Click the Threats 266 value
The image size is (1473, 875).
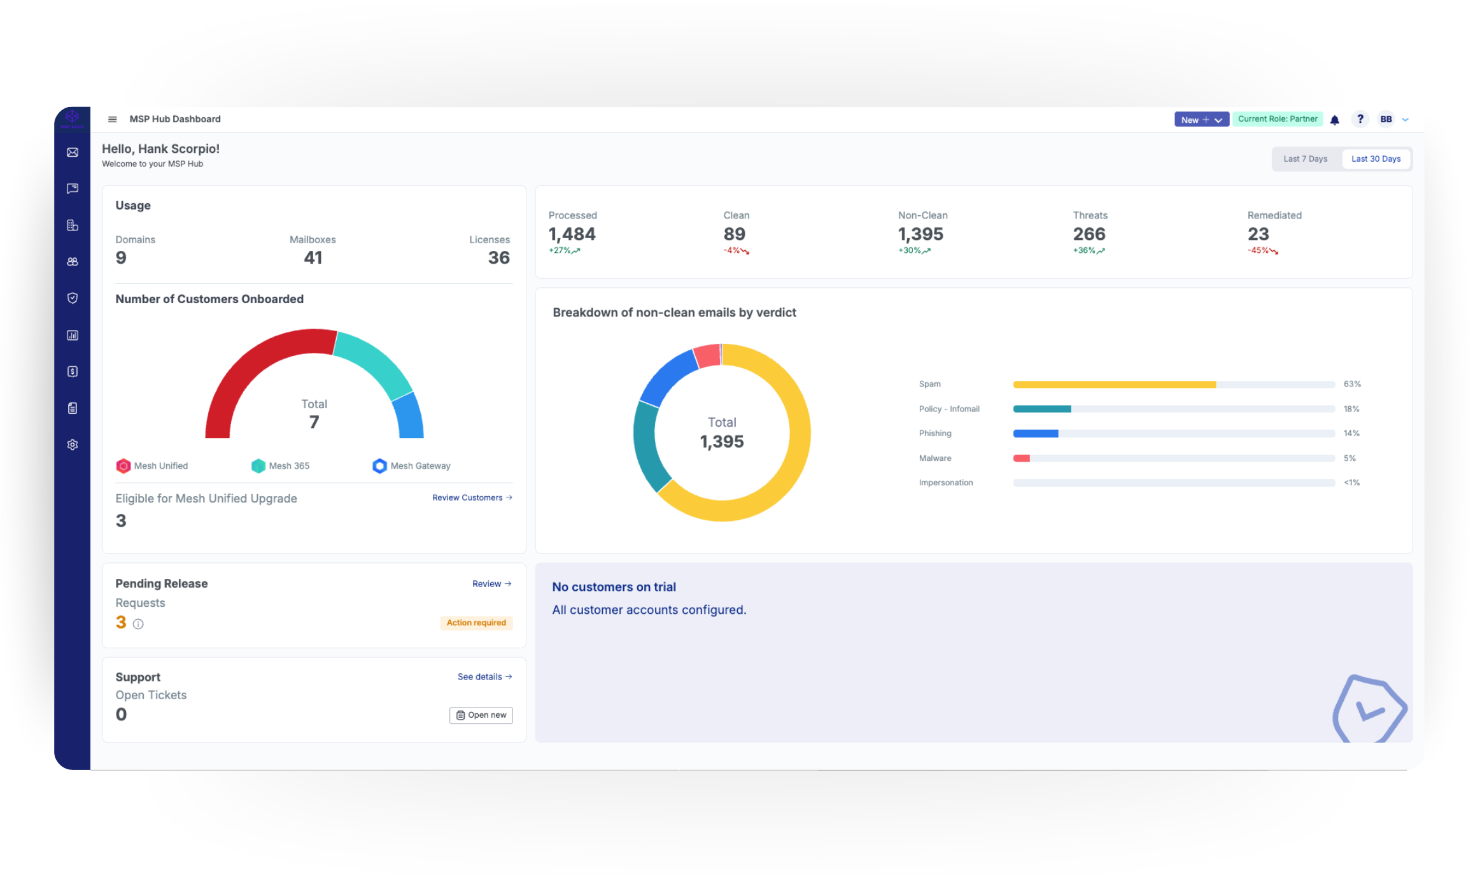tap(1089, 234)
